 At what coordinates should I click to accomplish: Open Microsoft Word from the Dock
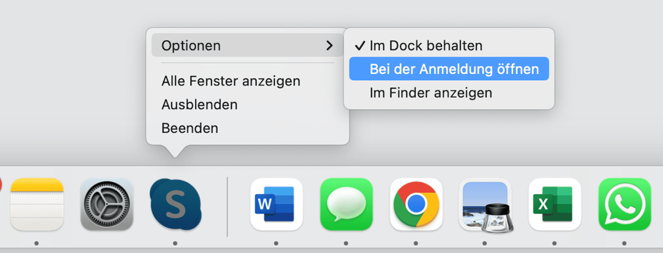click(x=276, y=204)
